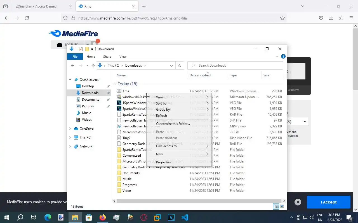Switch to large icons view layout
Screen dimensions: 358x223
pyautogui.click(x=282, y=206)
